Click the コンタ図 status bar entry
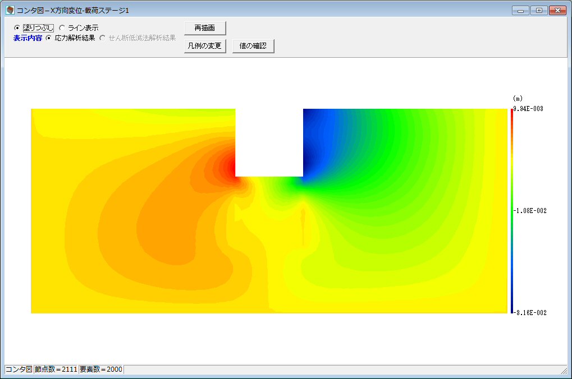This screenshot has width=572, height=379. point(19,369)
